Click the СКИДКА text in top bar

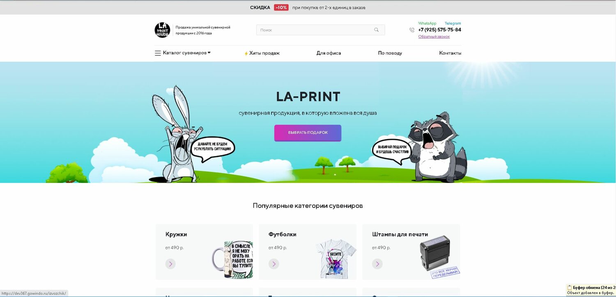point(260,7)
